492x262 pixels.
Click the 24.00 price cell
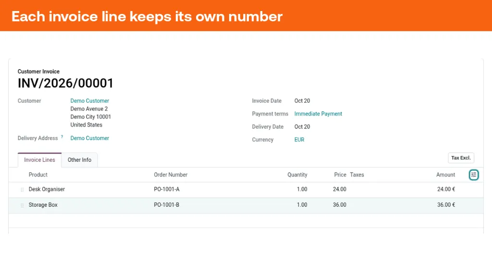click(340, 189)
